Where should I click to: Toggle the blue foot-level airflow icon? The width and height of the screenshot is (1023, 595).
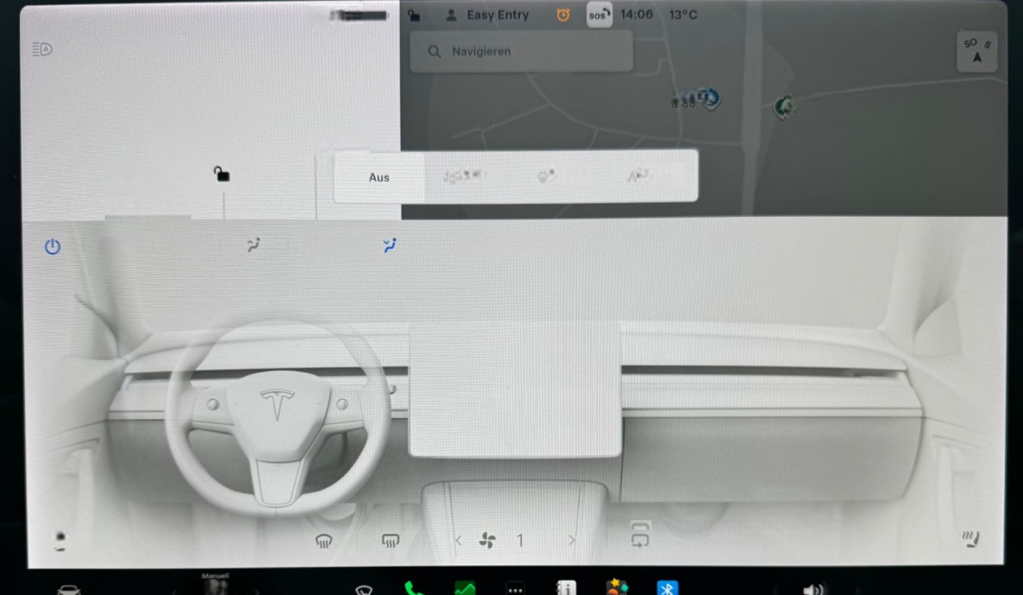click(389, 245)
